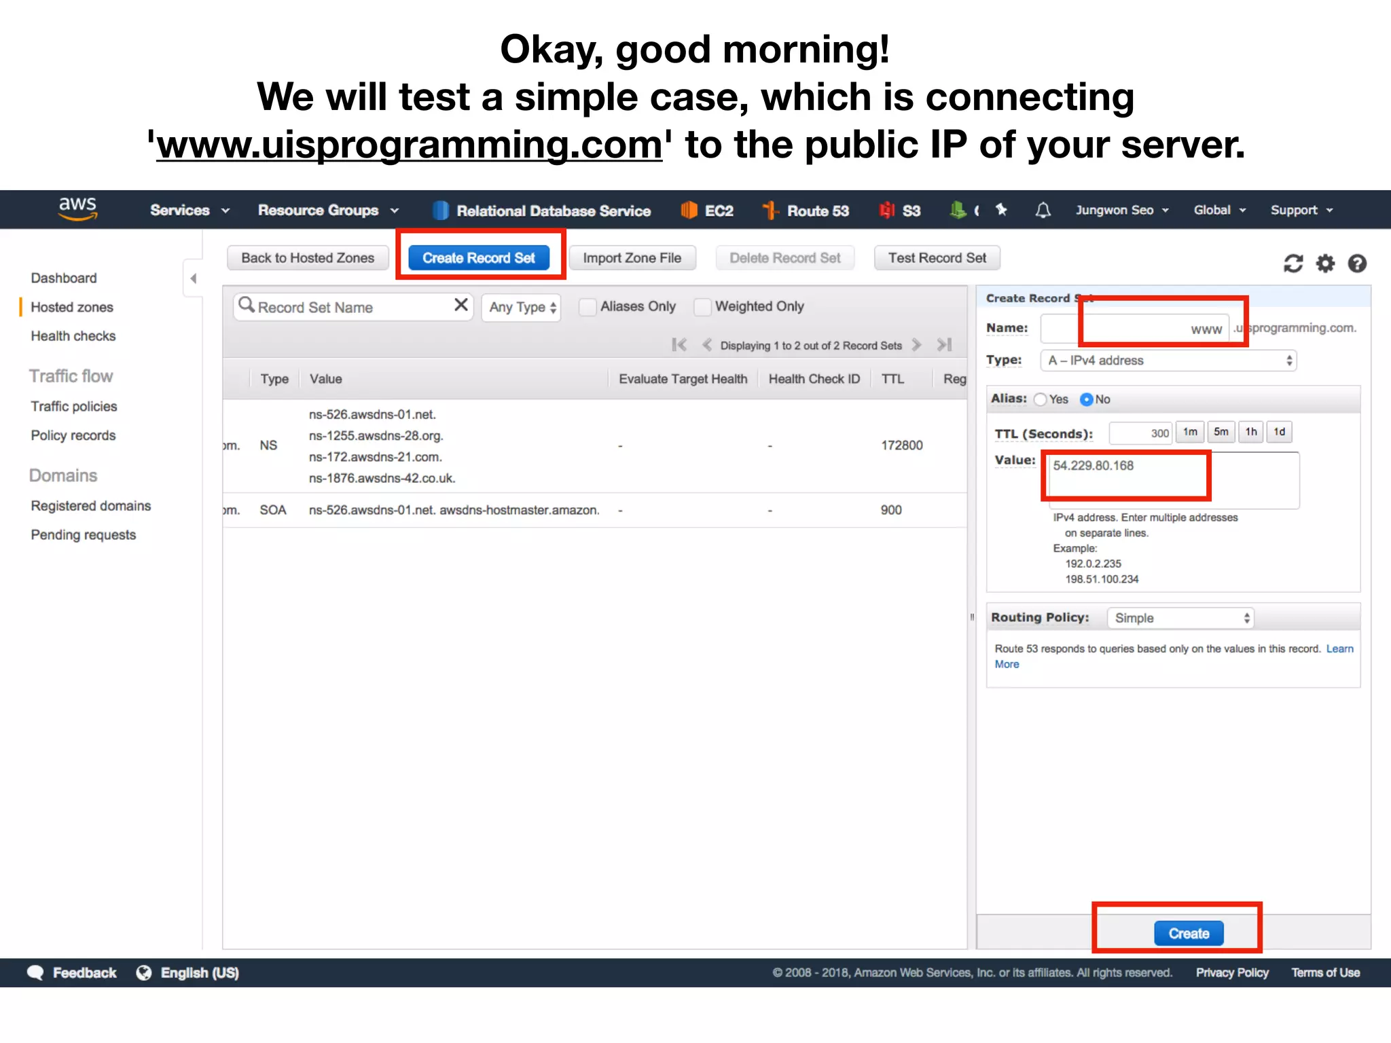Image resolution: width=1391 pixels, height=1043 pixels.
Task: Open the record Type dropdown (A – IPv4 address)
Action: click(x=1168, y=361)
